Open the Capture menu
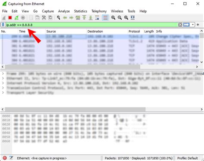The height and width of the screenshot is (161, 204). tap(48, 11)
